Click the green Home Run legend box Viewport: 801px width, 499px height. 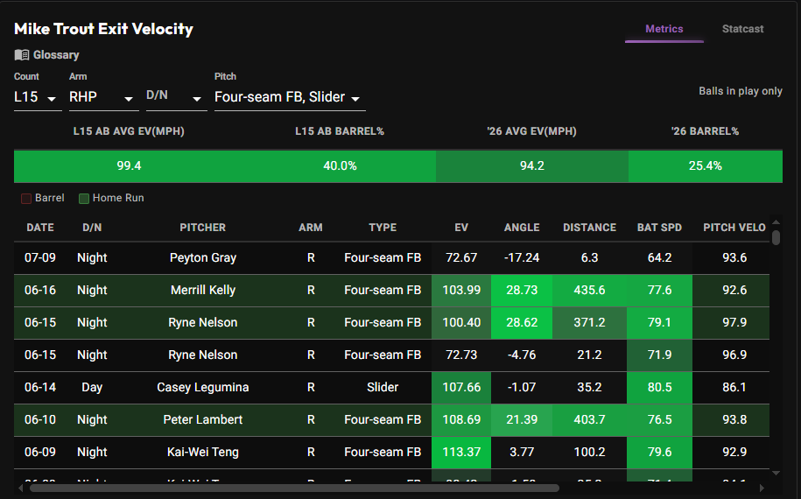pos(84,198)
